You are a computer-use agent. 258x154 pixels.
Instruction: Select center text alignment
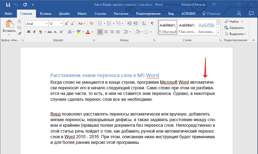106,32
